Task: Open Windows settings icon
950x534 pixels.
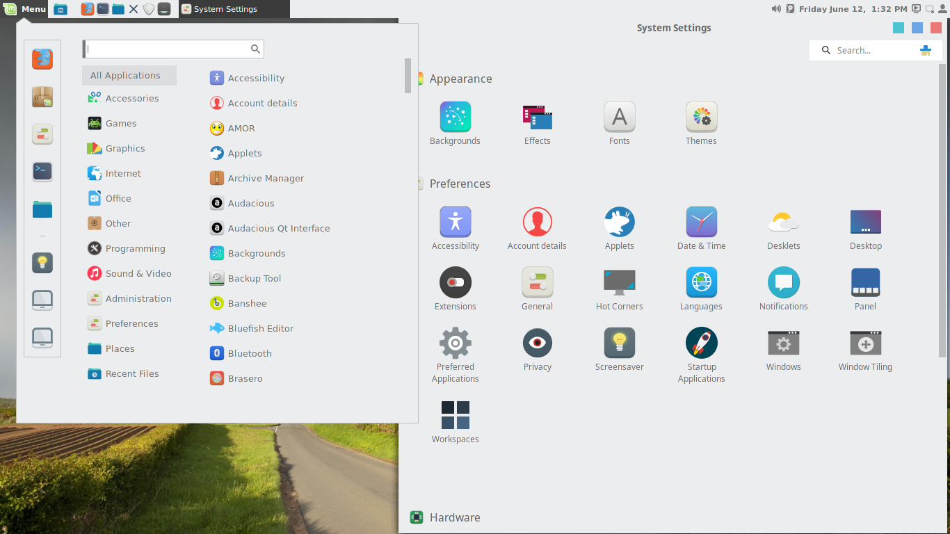Action: (783, 349)
